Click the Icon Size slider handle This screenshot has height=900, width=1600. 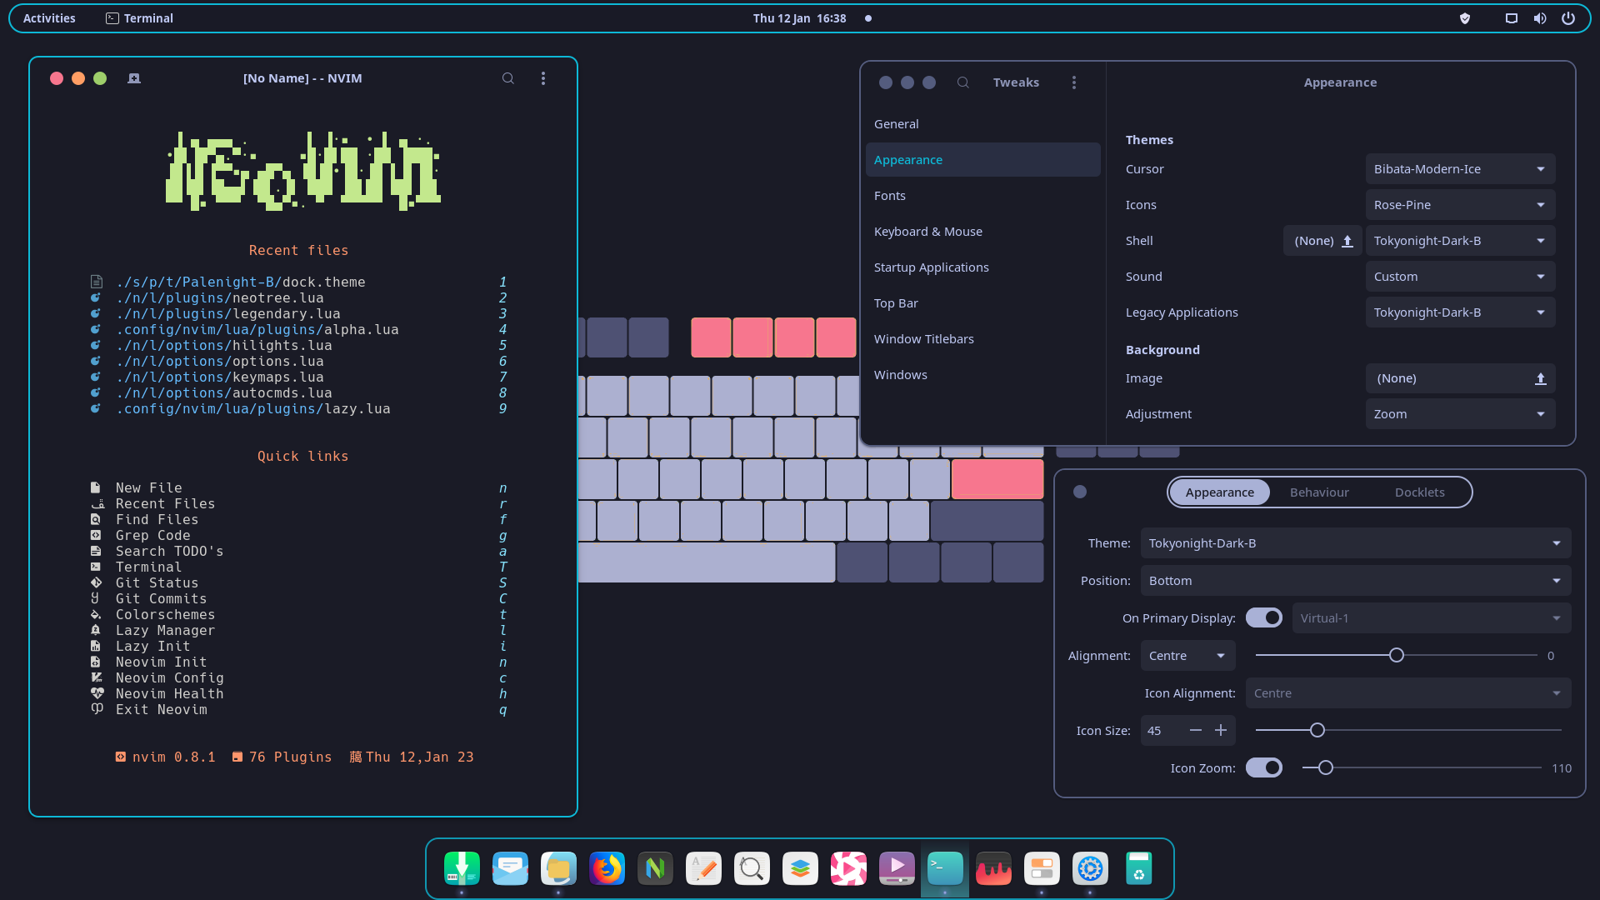click(x=1317, y=731)
